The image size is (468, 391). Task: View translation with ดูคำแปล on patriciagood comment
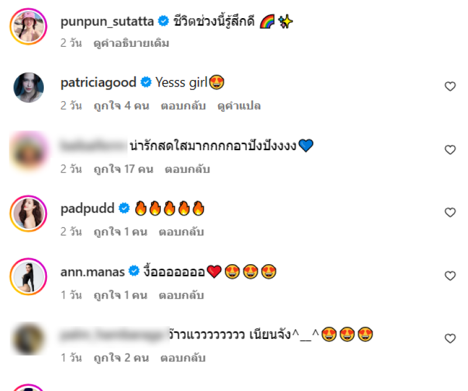[239, 106]
